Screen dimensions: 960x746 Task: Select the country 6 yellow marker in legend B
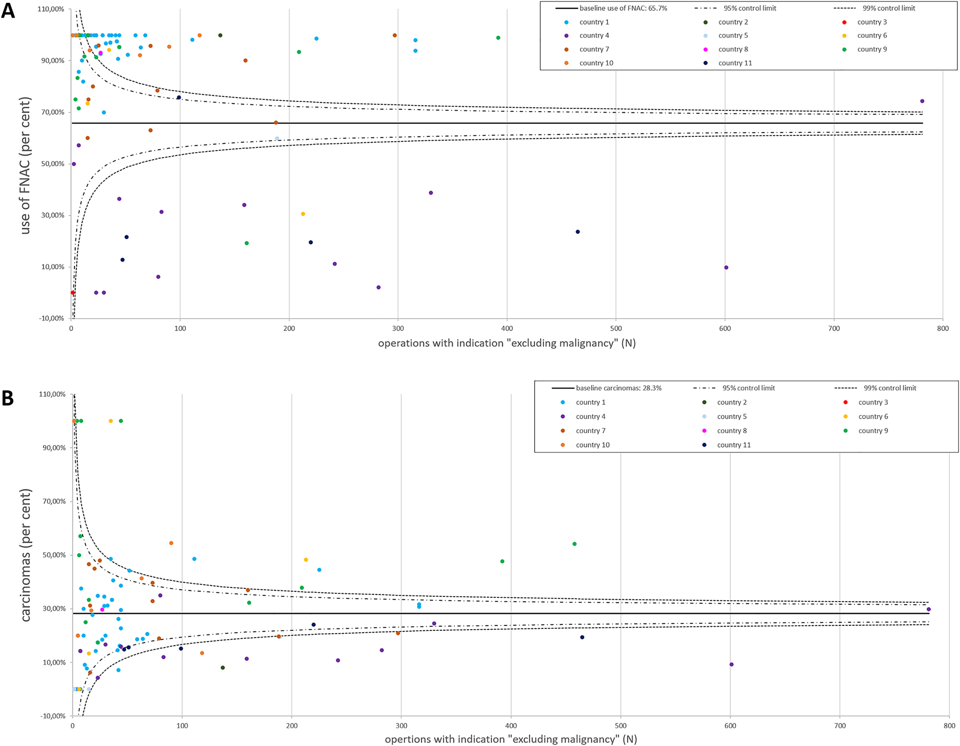coord(845,417)
